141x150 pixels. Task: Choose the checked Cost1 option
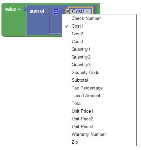pyautogui.click(x=99, y=26)
